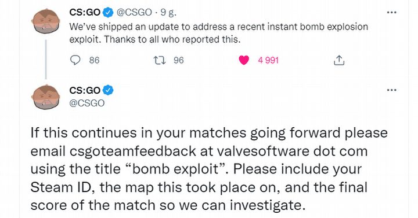Click the @CSGO handle beside the timestamp

click(x=134, y=13)
